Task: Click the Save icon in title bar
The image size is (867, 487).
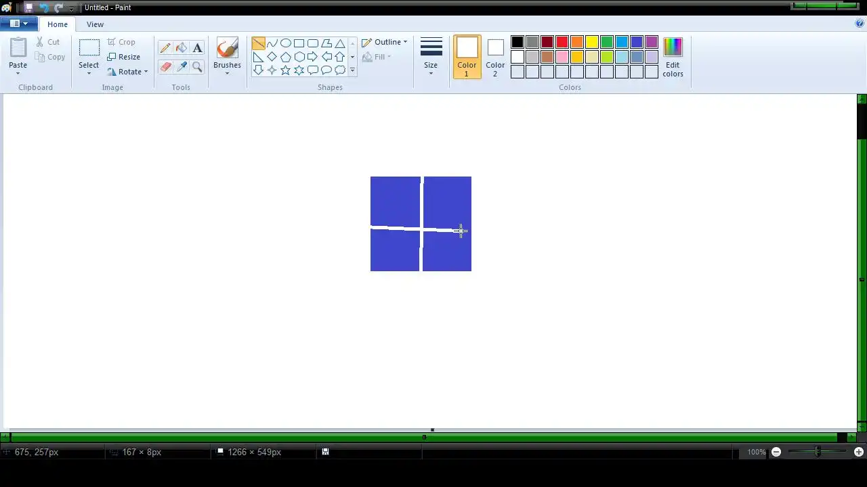Action: coord(28,7)
